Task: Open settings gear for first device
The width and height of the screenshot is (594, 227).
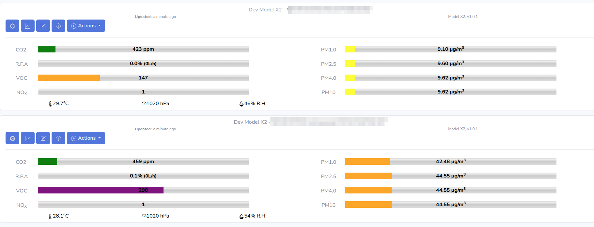Action: tap(12, 26)
